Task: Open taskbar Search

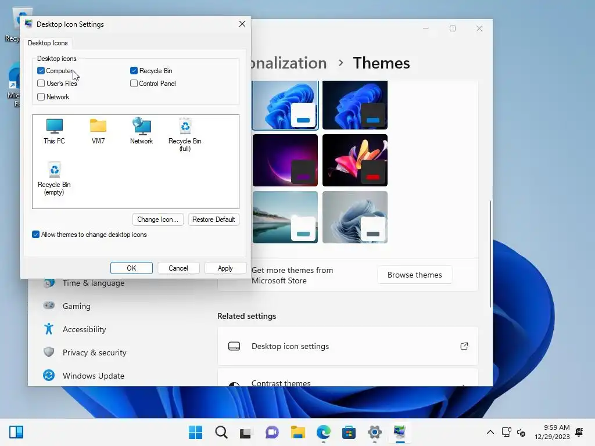Action: 221,432
